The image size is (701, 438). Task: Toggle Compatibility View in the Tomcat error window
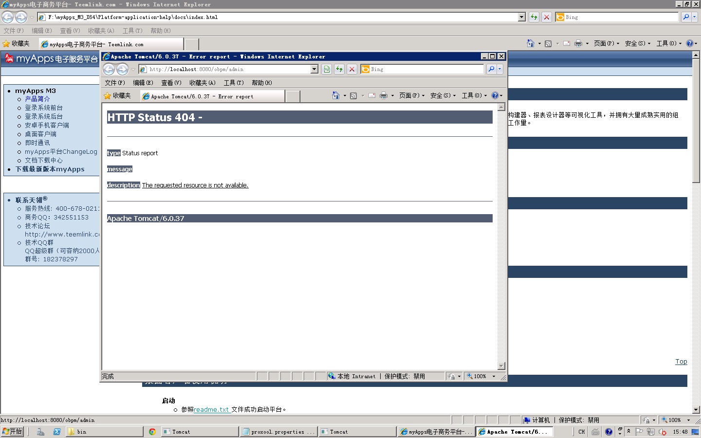[327, 69]
